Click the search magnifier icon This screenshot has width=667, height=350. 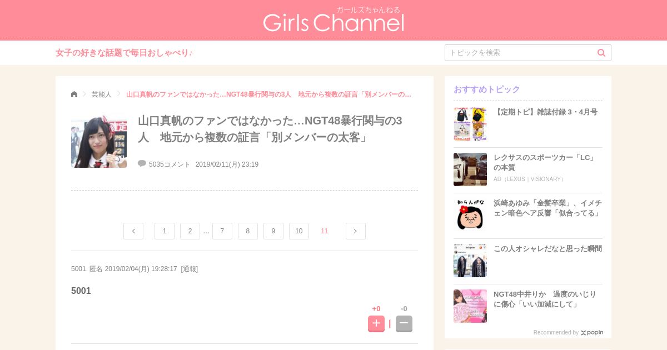[601, 53]
